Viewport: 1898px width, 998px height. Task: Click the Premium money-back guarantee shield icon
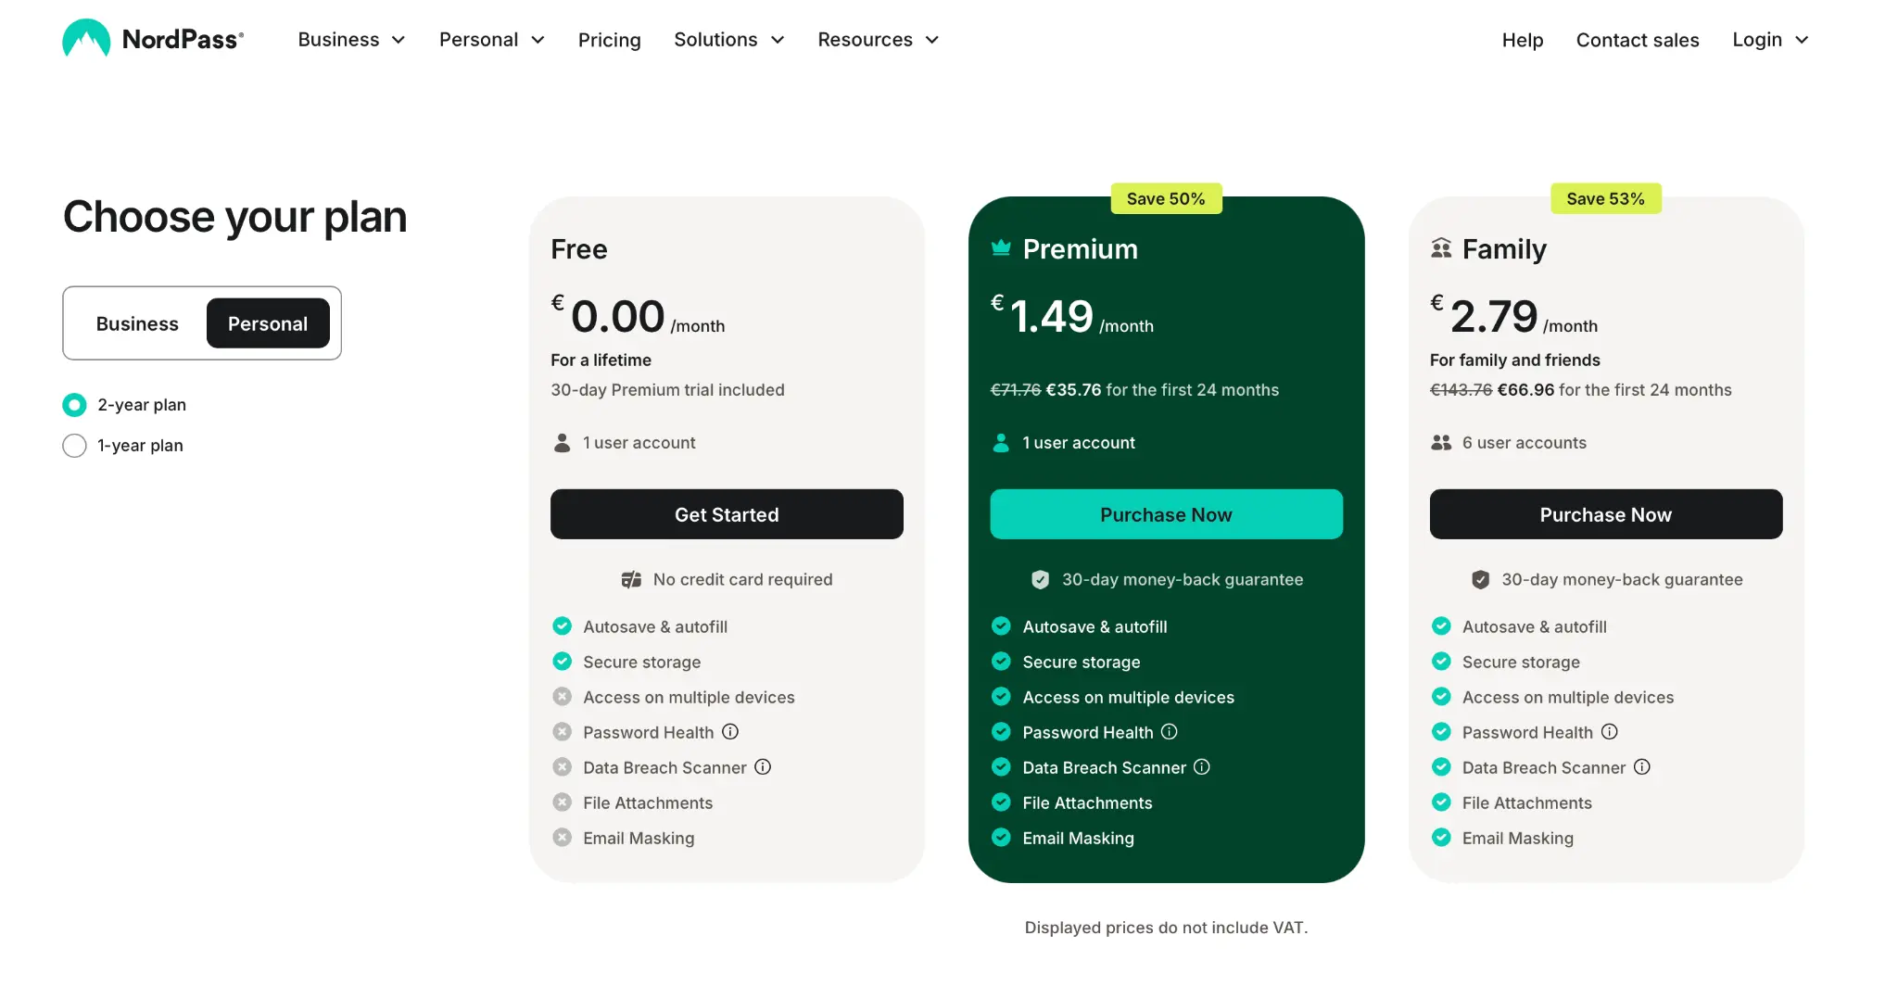(x=1041, y=579)
